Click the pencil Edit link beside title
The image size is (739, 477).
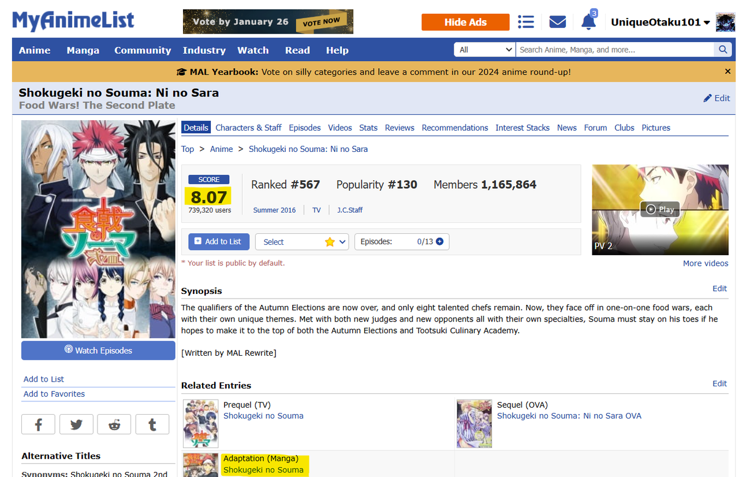point(716,98)
